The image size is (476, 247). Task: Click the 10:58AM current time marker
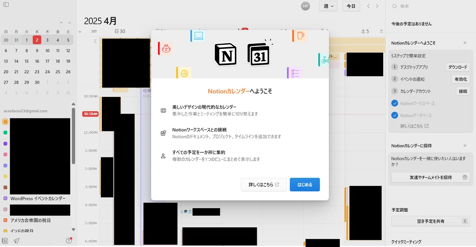click(x=90, y=114)
